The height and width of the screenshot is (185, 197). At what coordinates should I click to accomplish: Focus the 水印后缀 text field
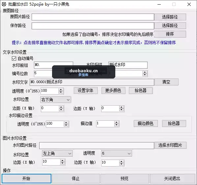click(128, 65)
